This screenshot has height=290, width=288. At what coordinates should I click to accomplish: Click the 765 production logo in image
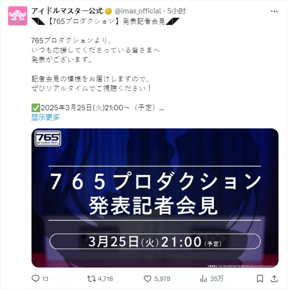click(x=48, y=139)
